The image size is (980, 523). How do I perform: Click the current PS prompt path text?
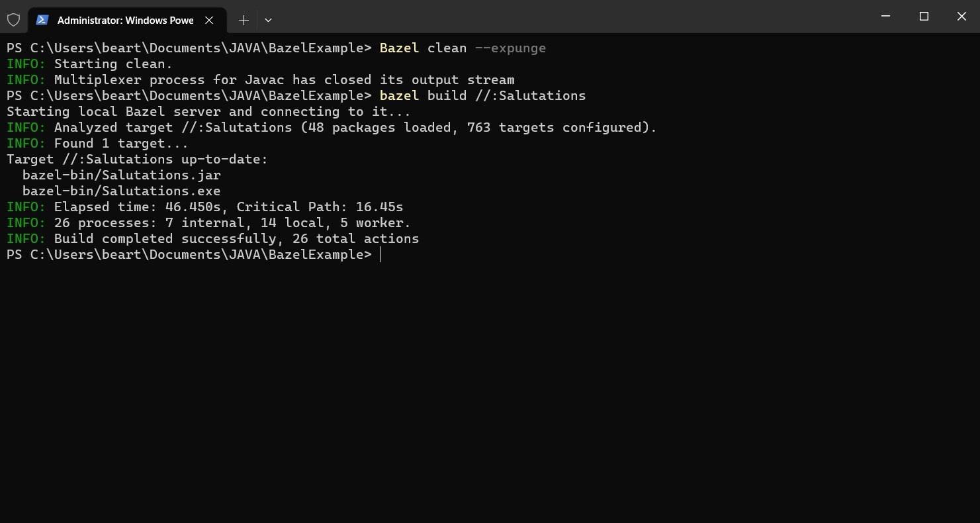coord(189,254)
